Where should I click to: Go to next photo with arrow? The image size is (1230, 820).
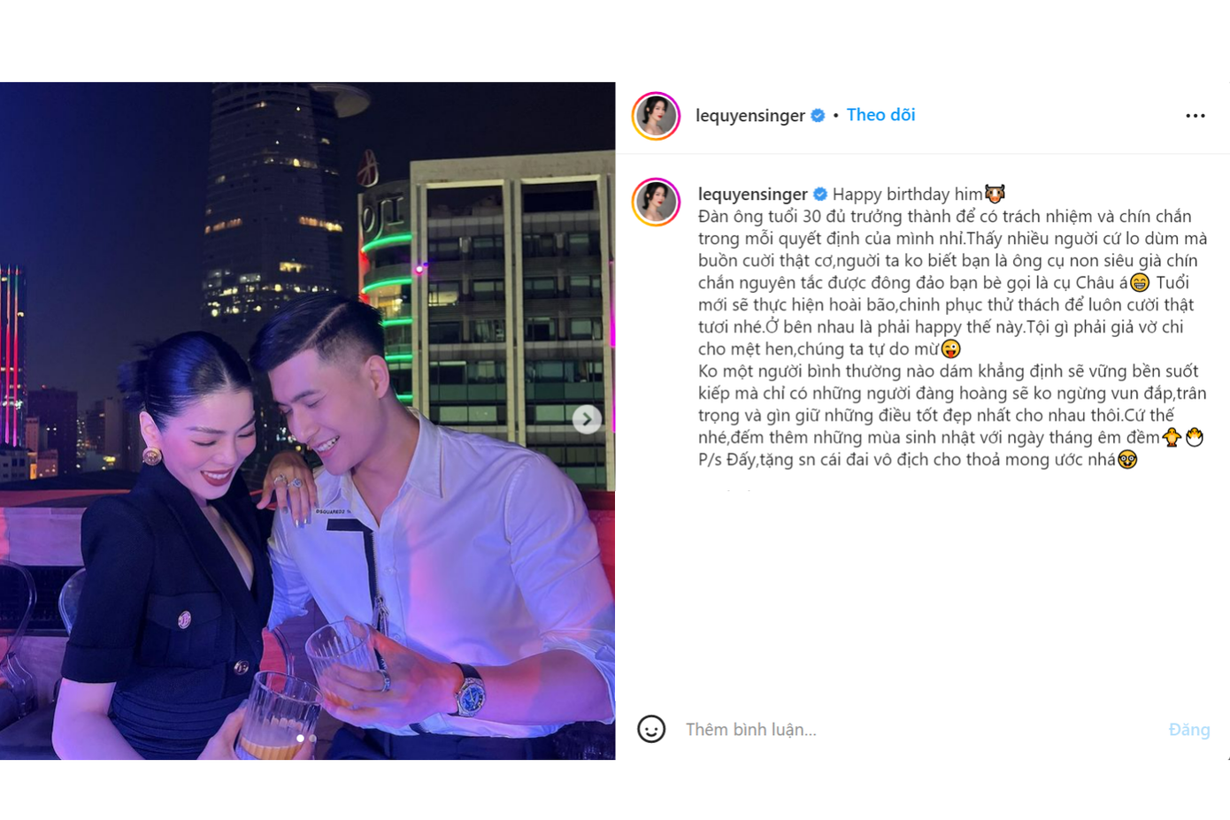click(x=587, y=419)
